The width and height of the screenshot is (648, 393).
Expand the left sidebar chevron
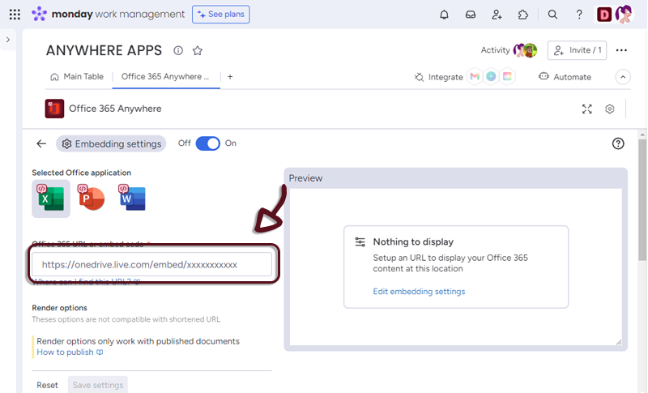click(x=8, y=40)
